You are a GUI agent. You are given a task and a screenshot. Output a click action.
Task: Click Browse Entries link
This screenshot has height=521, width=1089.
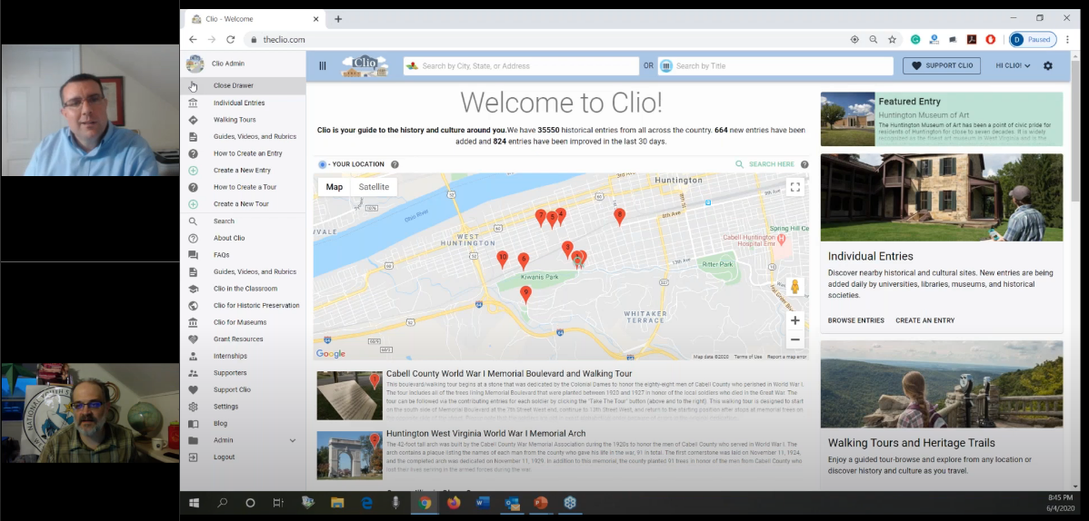(855, 320)
